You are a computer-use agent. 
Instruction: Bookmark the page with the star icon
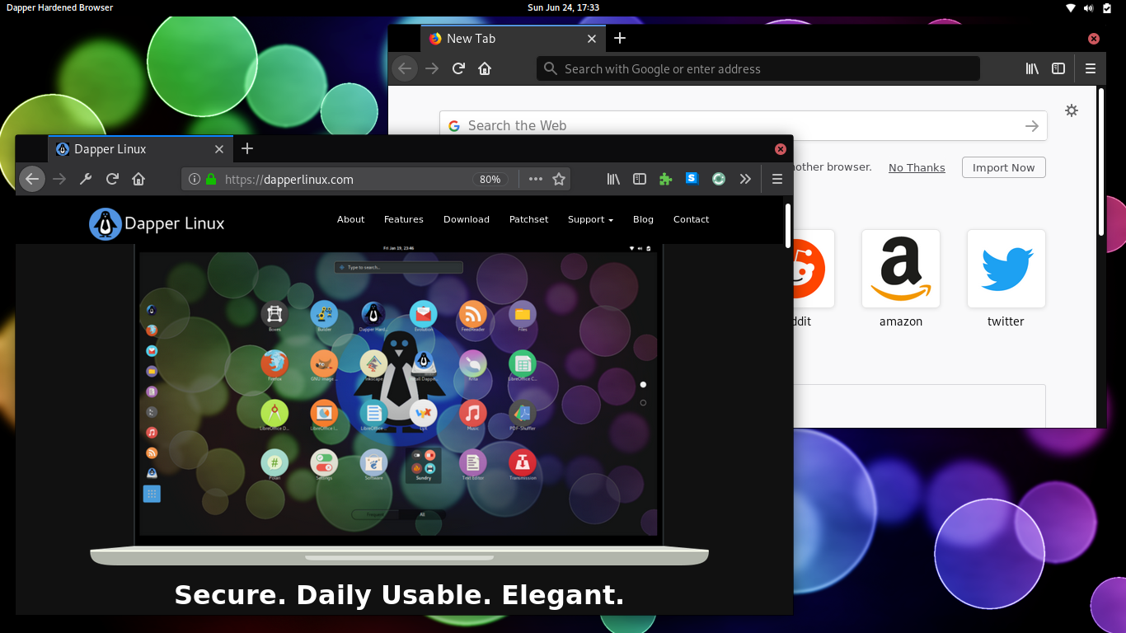[558, 179]
